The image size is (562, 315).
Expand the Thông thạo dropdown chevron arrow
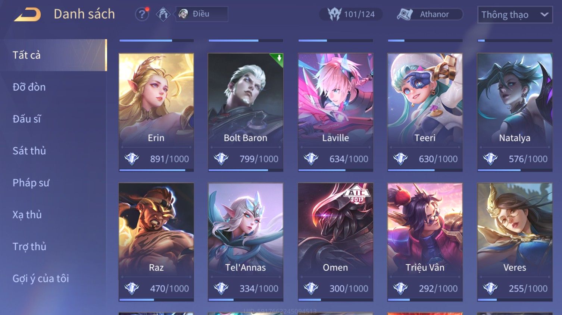544,15
